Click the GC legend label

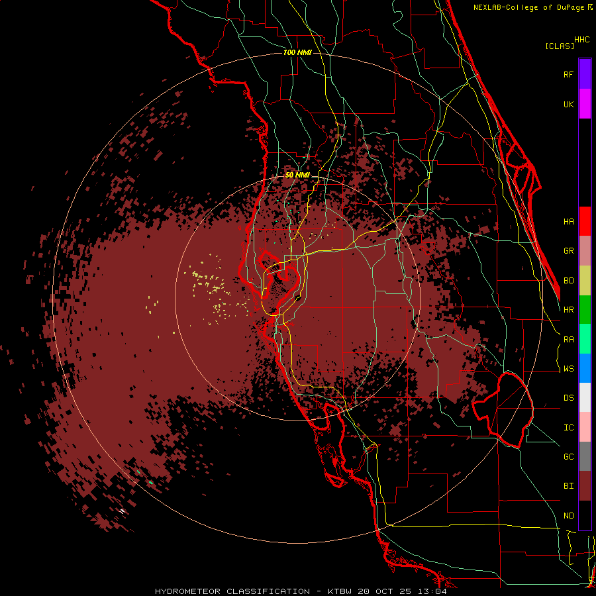tap(568, 457)
